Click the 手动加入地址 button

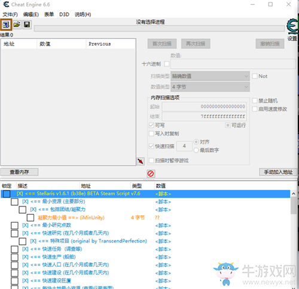(278, 172)
